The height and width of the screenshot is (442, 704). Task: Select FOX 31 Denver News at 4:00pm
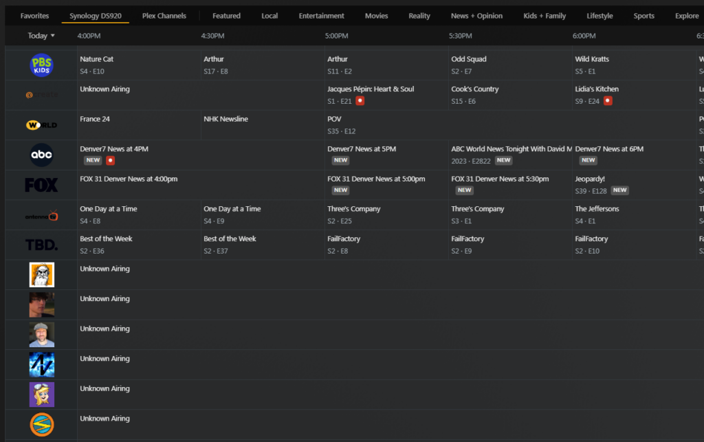(201, 185)
